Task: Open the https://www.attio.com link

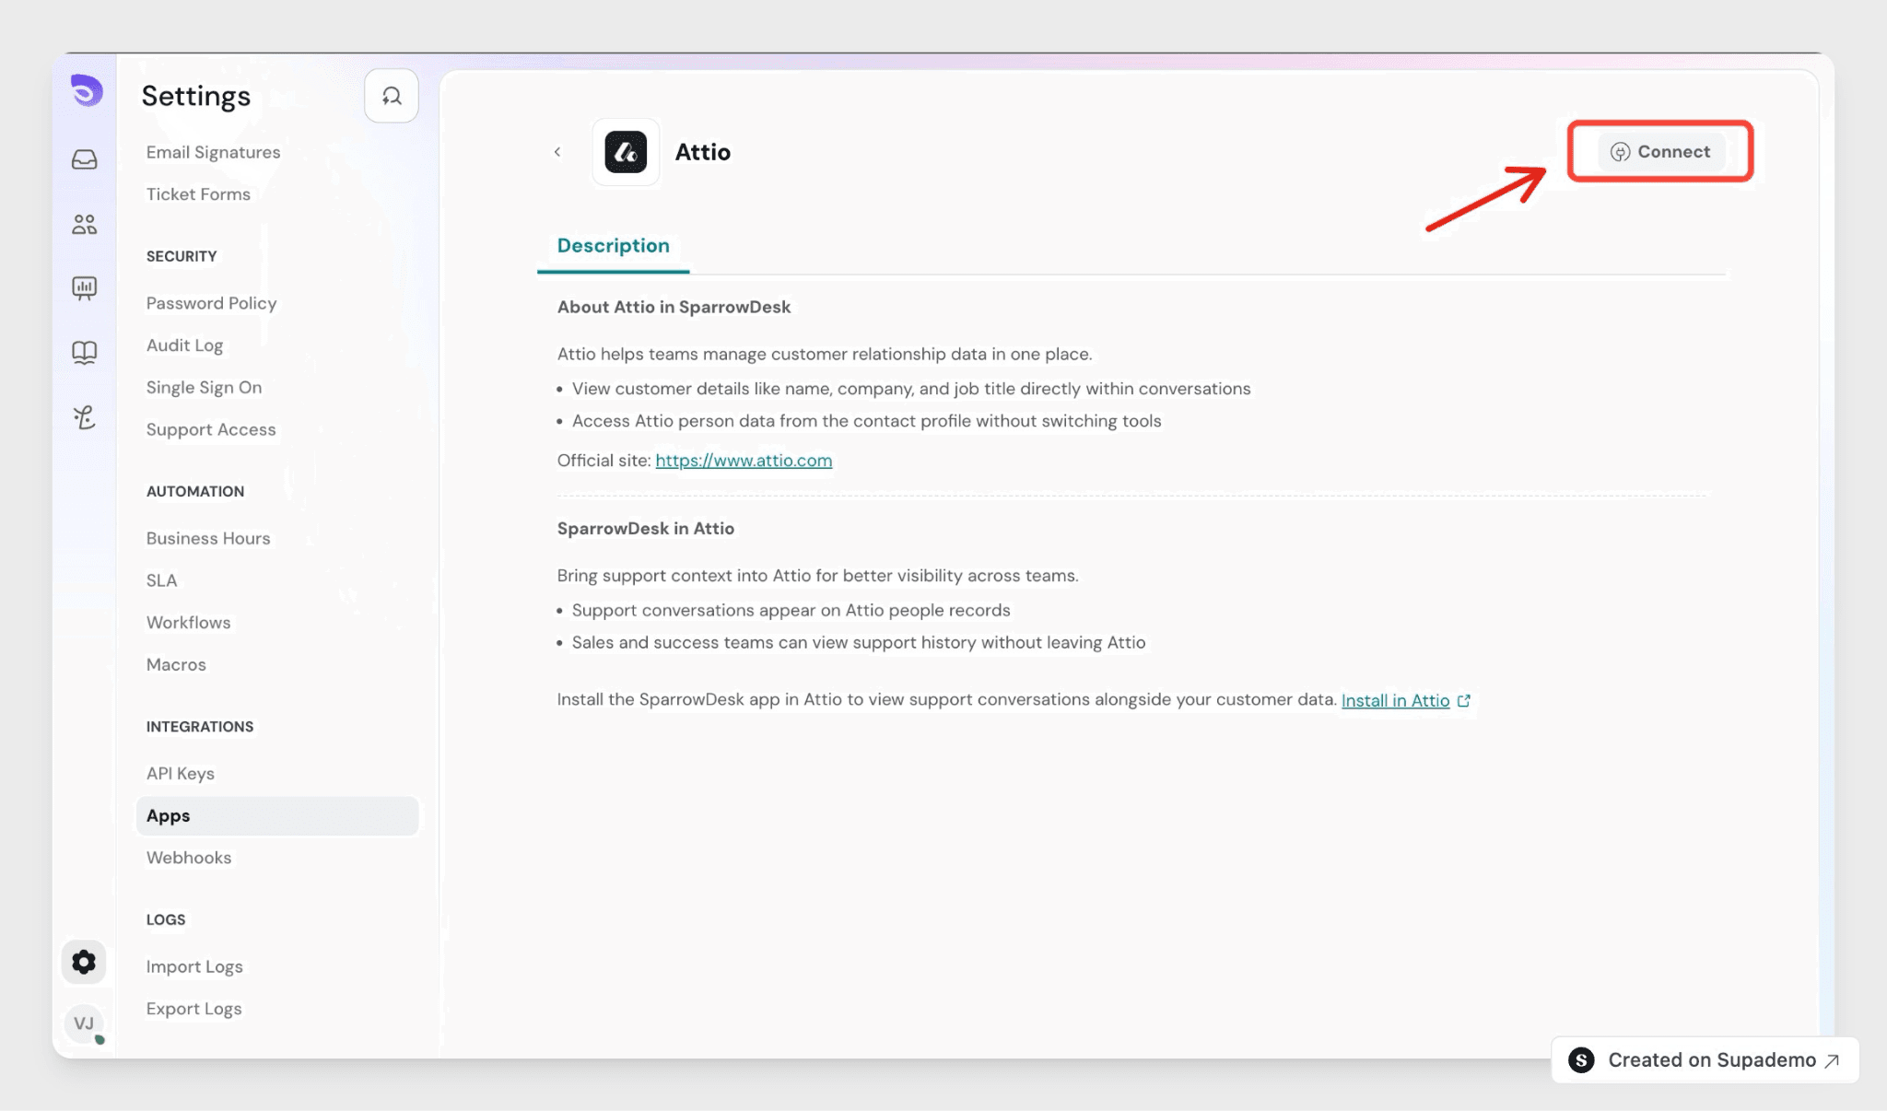Action: coord(744,461)
